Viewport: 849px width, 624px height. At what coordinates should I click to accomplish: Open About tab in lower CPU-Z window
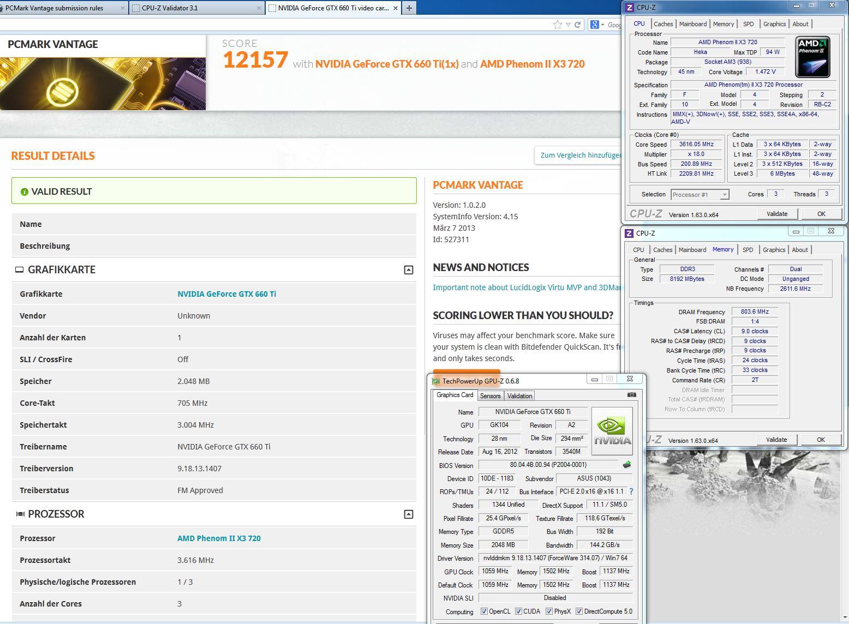[x=800, y=250]
